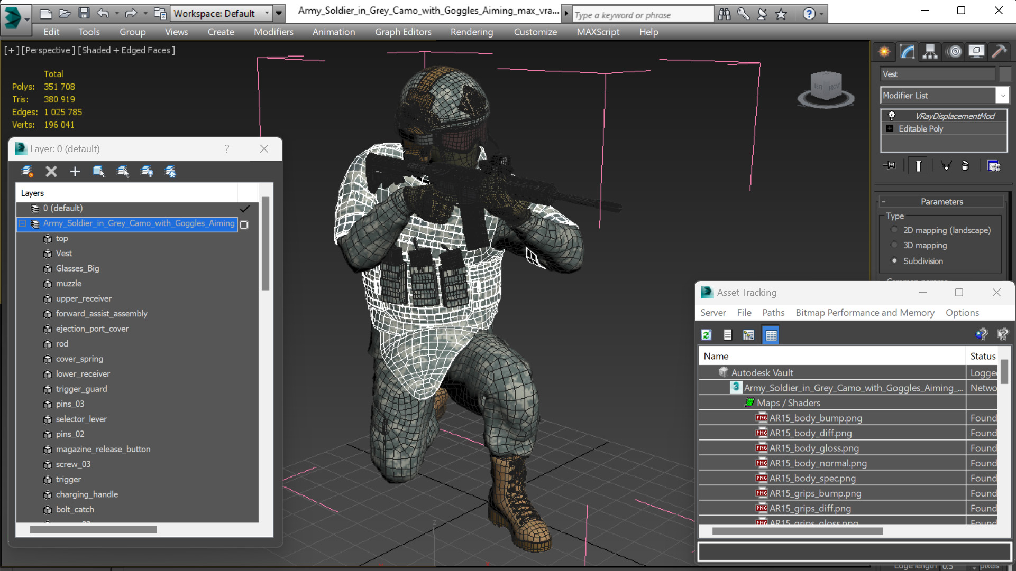
Task: Collapse Army_Soldier layer tree
Action: tap(23, 223)
